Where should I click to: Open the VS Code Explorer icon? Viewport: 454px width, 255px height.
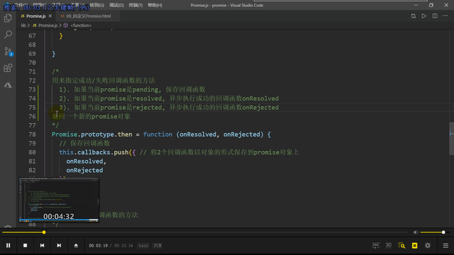point(8,18)
